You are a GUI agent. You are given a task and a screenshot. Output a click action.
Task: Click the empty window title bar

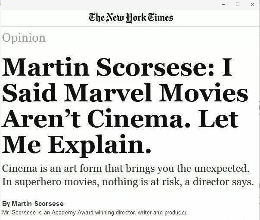pyautogui.click(x=108, y=4)
